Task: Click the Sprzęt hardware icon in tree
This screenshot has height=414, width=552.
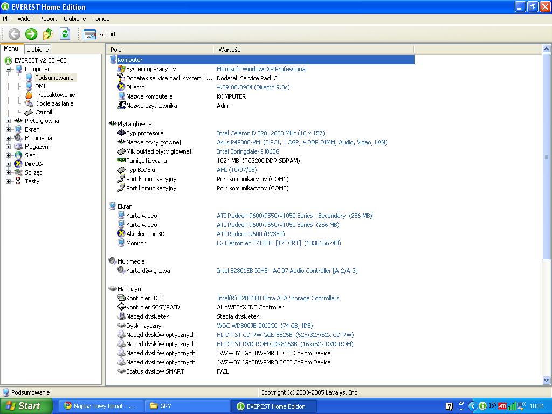Action: (18, 172)
